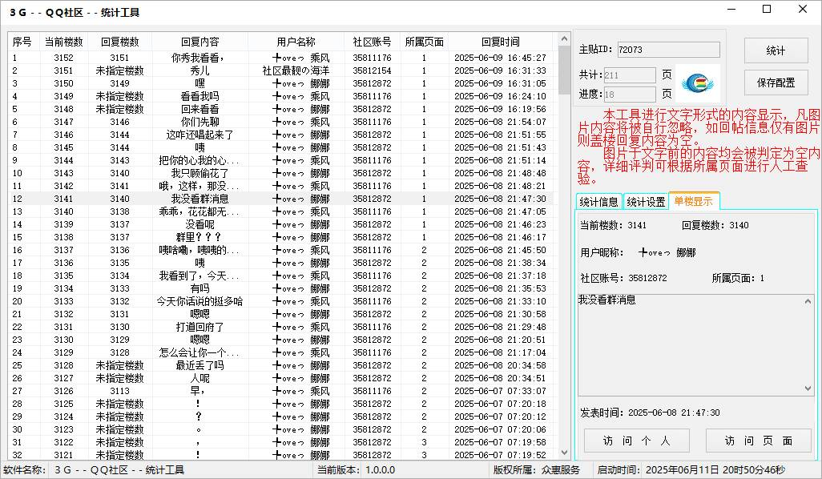The width and height of the screenshot is (822, 479).
Task: Open the 统计设置 tab
Action: pos(646,202)
